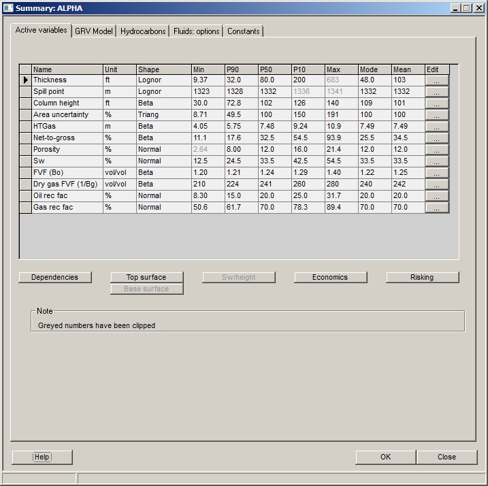
Task: Open edit button for Gas rec fac
Action: point(437,208)
